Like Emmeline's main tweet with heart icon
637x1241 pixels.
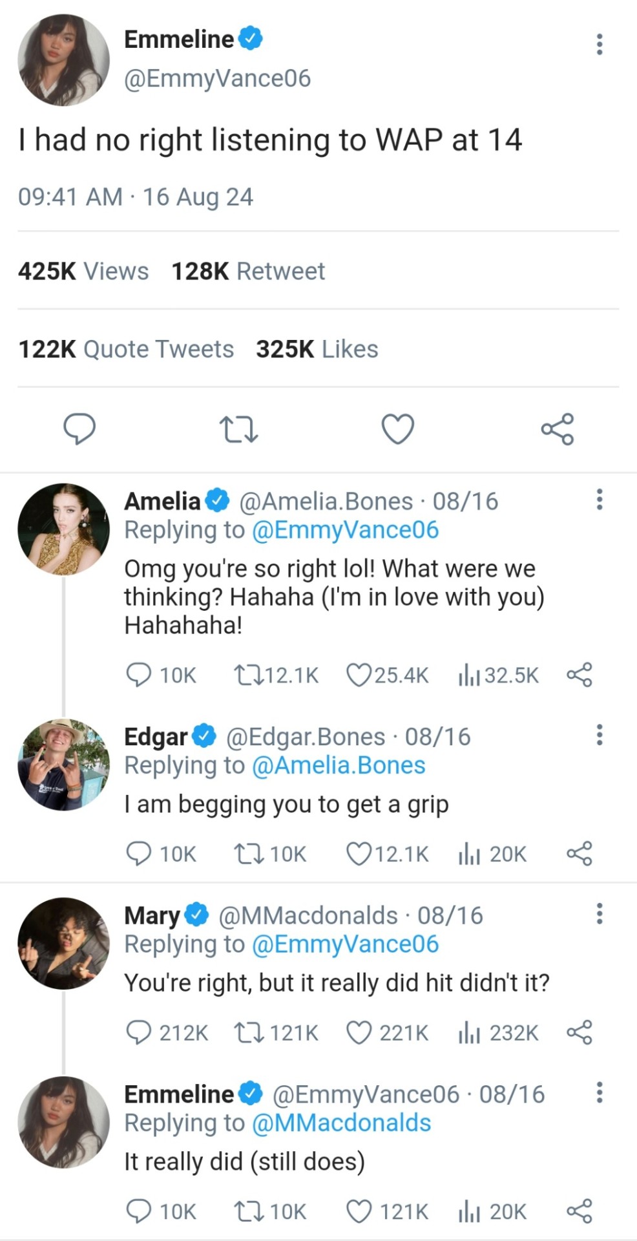point(397,429)
